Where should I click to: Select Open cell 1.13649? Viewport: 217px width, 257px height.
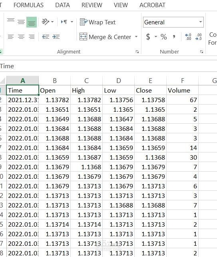click(55, 119)
